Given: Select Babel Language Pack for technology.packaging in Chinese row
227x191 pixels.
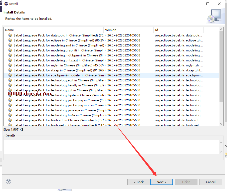Looking at the screenshot, I should point(111,100).
